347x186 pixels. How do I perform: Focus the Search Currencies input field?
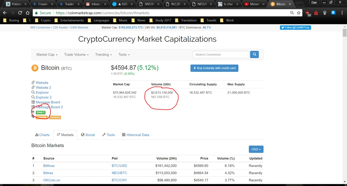(221, 54)
